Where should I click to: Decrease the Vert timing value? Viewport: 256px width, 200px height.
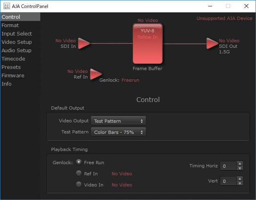[x=240, y=183]
